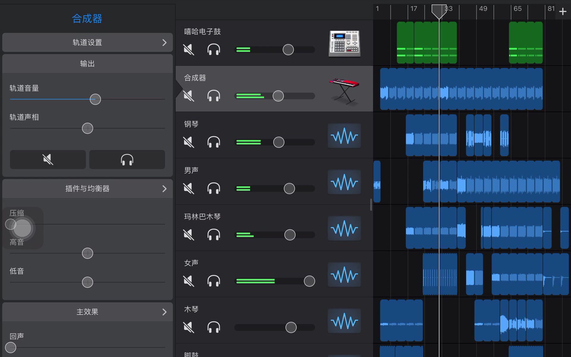Click the 输出 section header

click(87, 64)
